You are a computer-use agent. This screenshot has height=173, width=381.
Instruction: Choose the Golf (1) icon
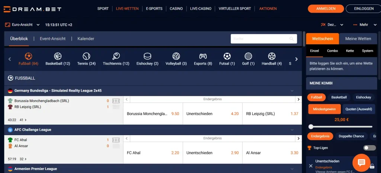click(248, 56)
